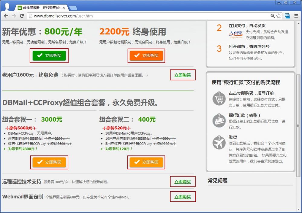Screen dimensions: 302x213
Task: Maximize the Chrome window
Action: [x=286, y=3]
